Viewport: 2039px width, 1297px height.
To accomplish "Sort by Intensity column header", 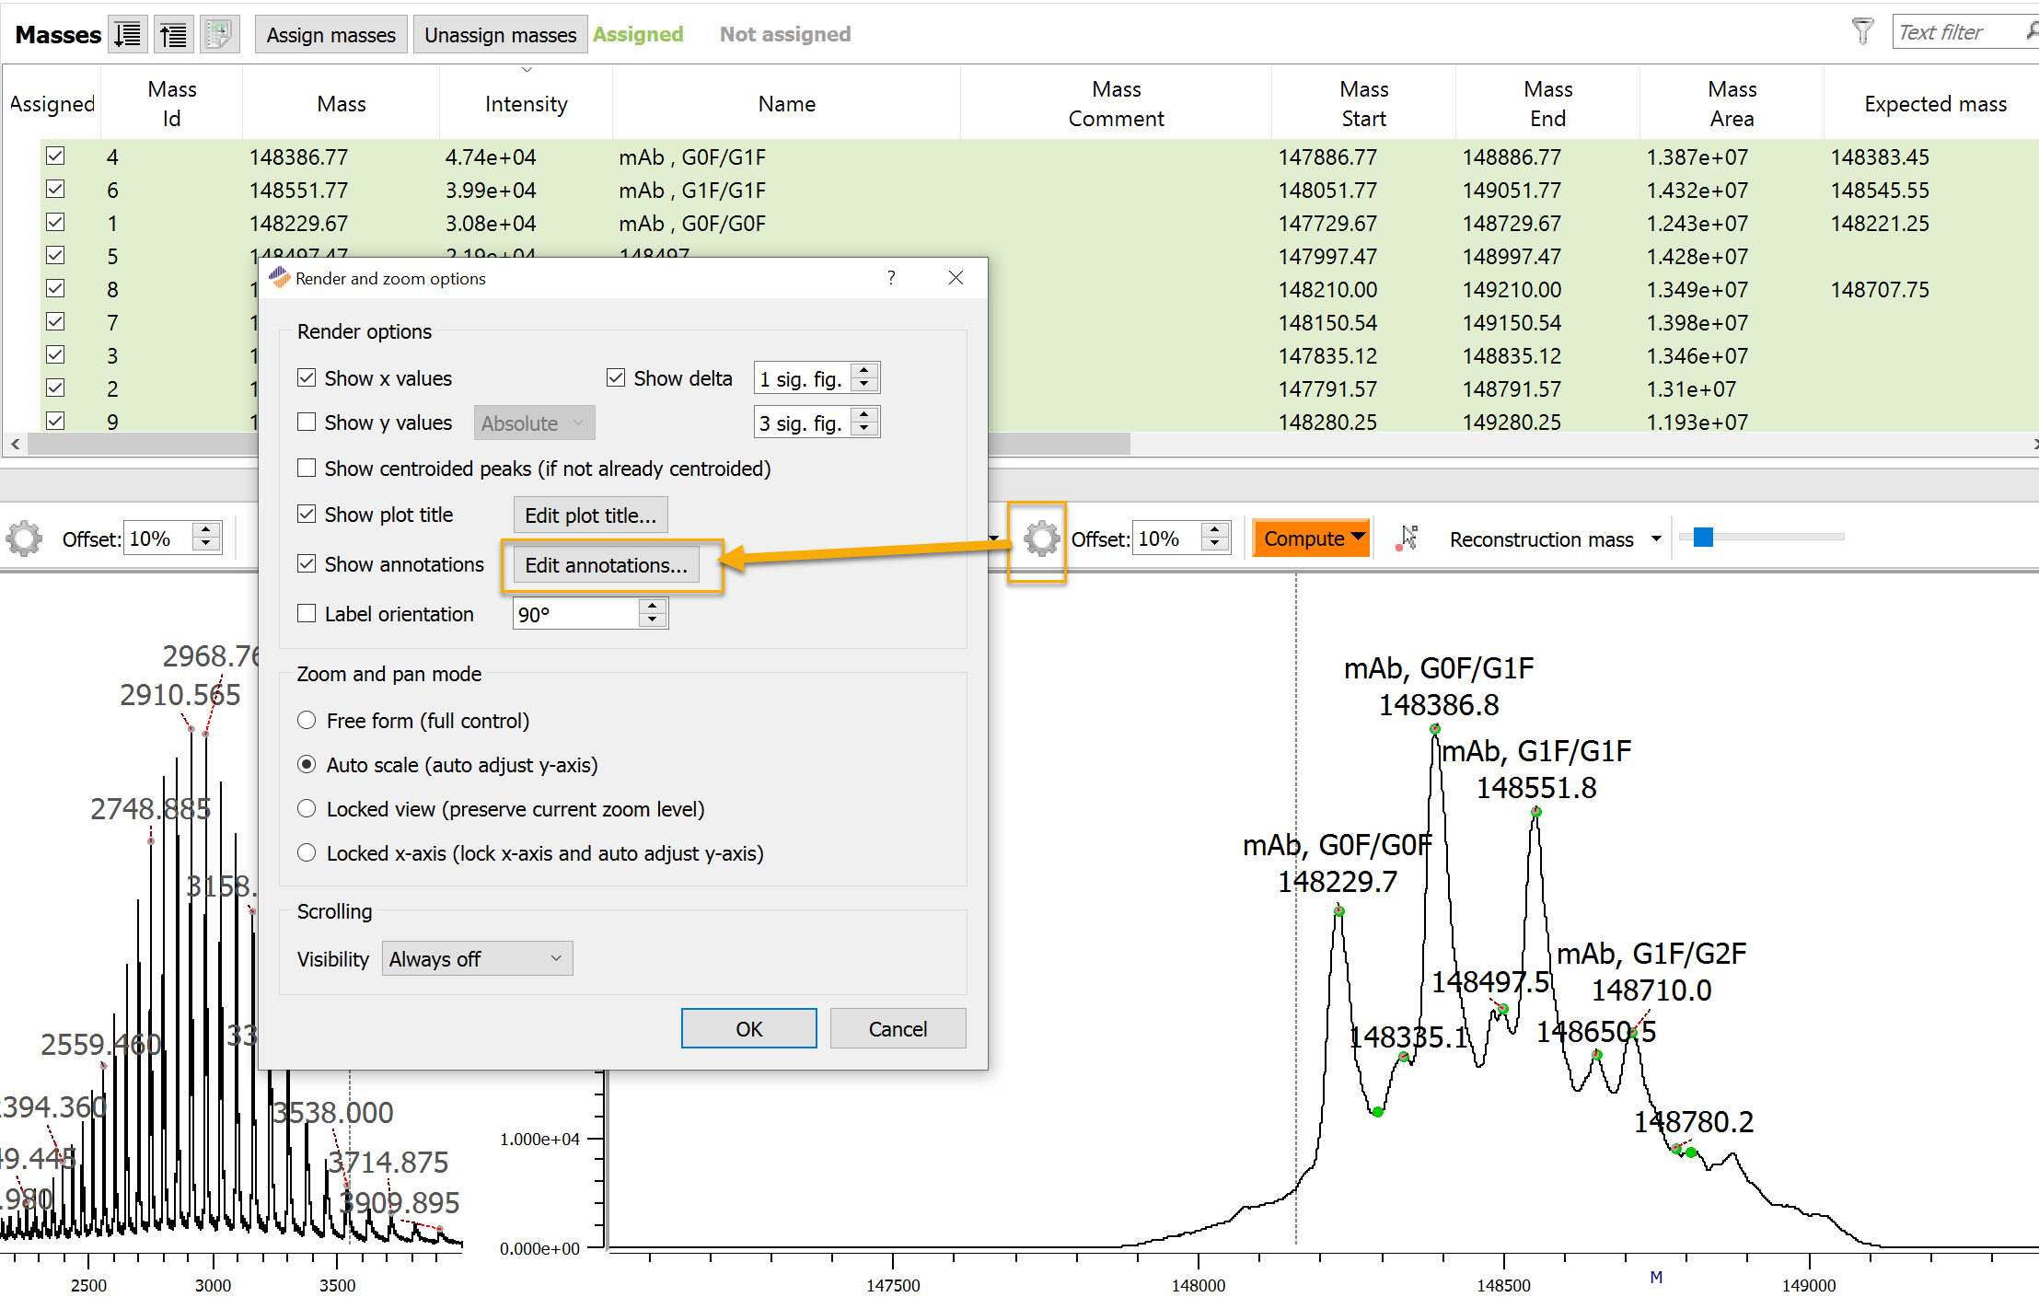I will click(526, 104).
